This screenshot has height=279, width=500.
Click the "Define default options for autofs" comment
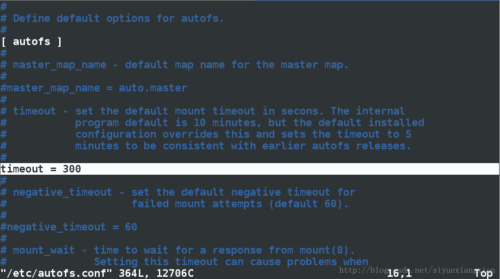coord(118,19)
